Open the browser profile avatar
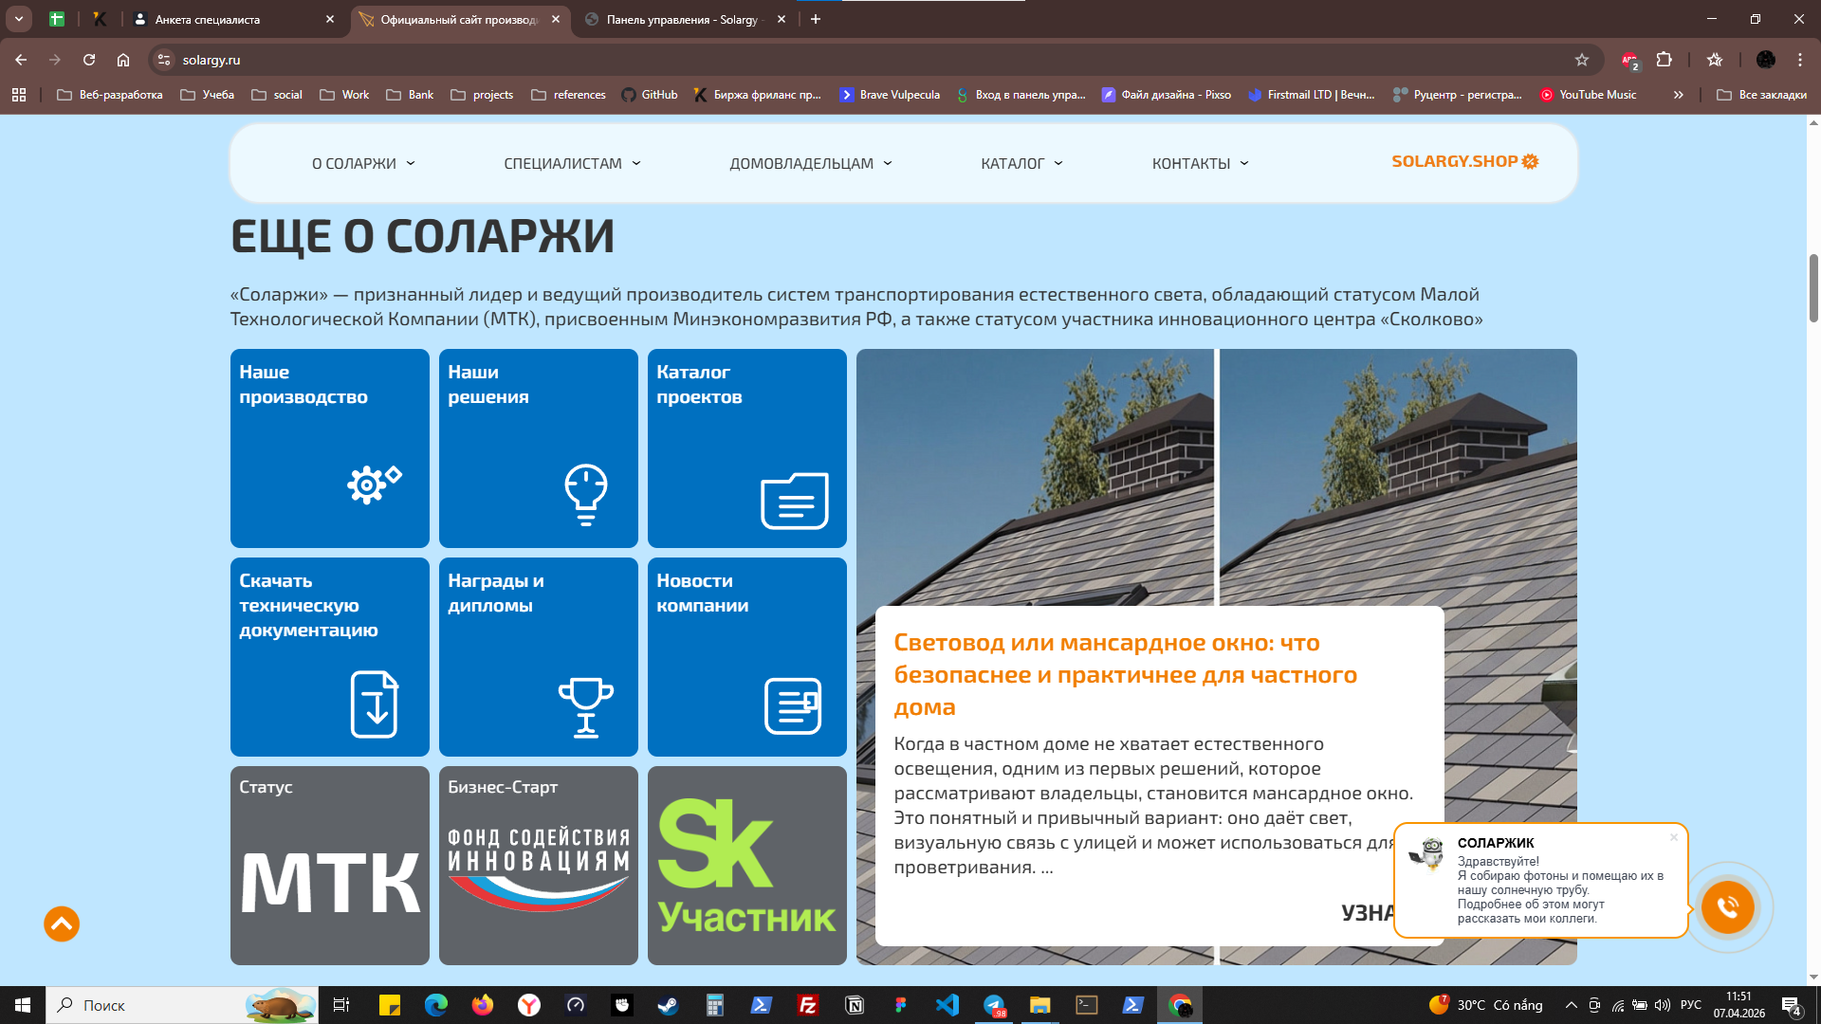Image resolution: width=1821 pixels, height=1024 pixels. click(1765, 60)
